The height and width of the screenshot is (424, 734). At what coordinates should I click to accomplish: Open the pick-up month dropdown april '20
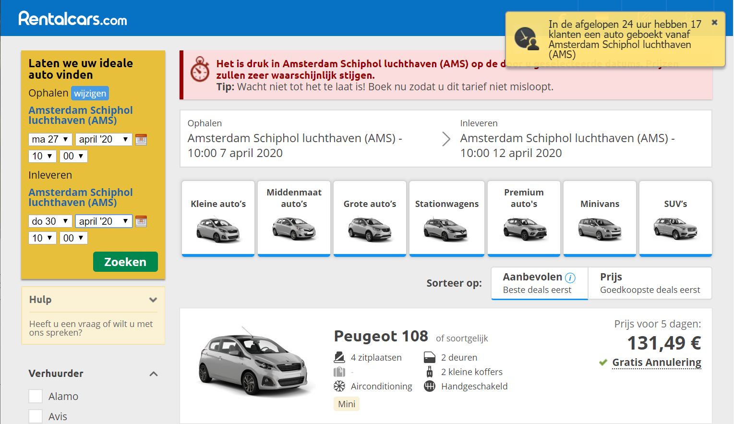[x=104, y=139]
